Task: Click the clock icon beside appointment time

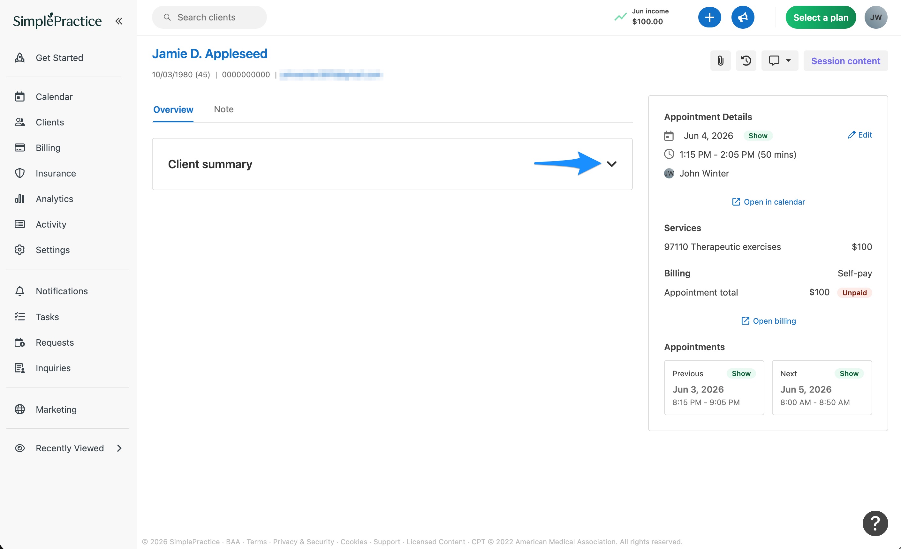Action: (x=669, y=154)
